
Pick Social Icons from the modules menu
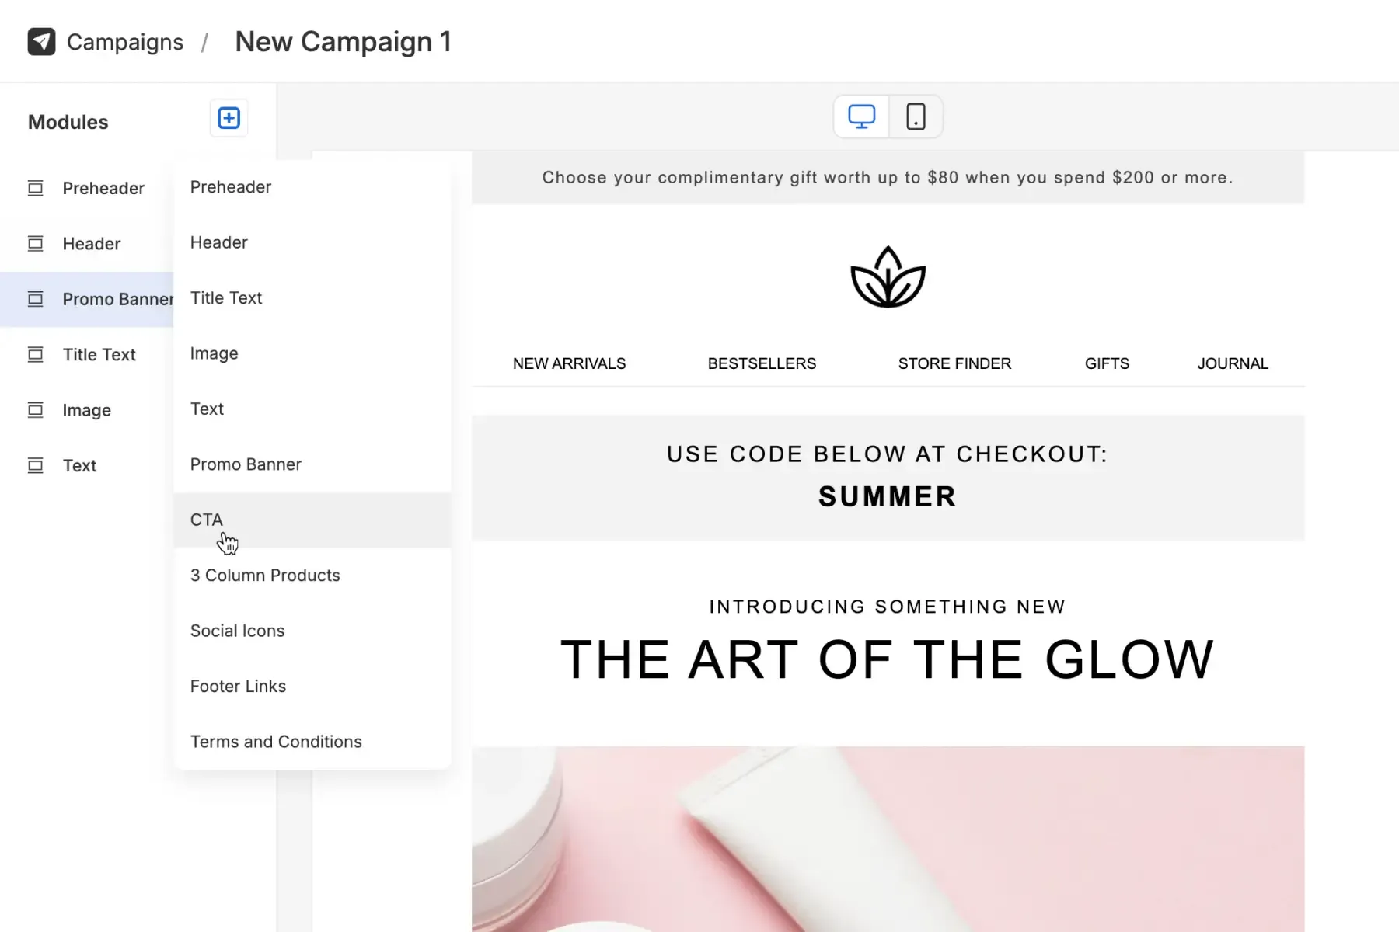click(237, 631)
